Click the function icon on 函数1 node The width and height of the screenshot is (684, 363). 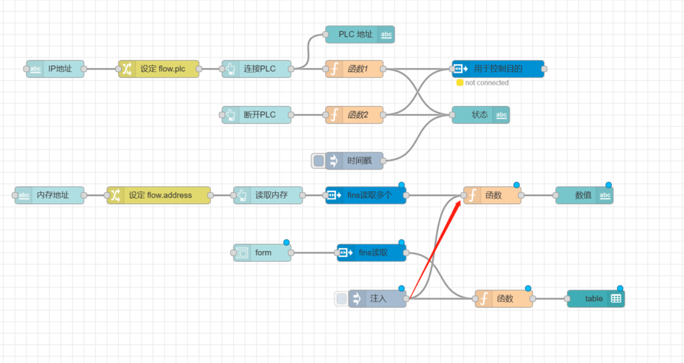click(334, 69)
